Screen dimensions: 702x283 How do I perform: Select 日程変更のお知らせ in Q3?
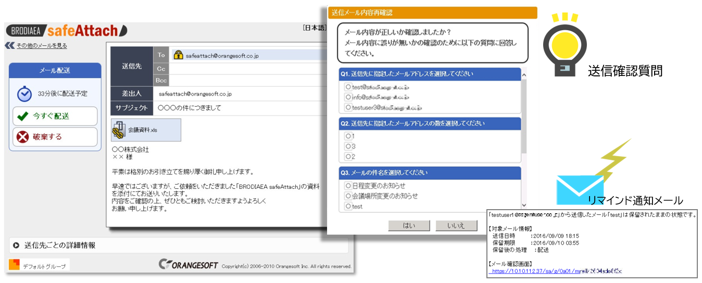[x=348, y=185]
